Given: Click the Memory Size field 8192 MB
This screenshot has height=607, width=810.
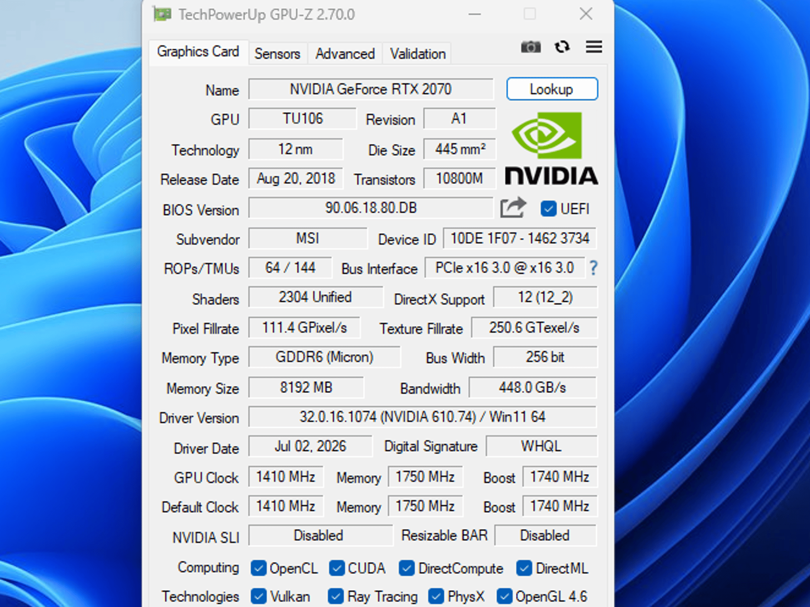Looking at the screenshot, I should click(x=306, y=387).
